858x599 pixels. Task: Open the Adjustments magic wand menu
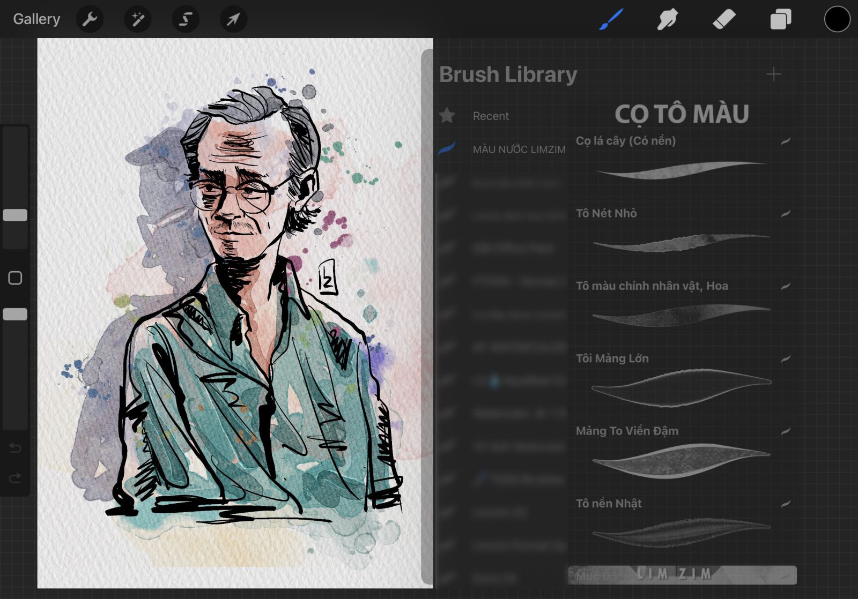(x=138, y=20)
